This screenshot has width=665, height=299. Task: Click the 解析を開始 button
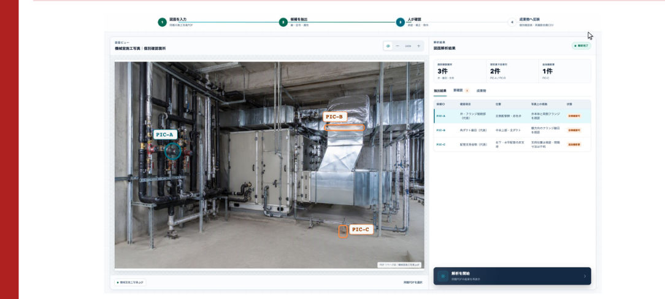[512, 276]
